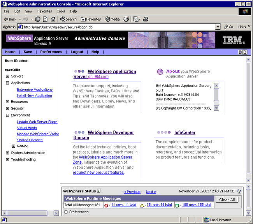Click the Next > status link
The width and height of the screenshot is (253, 224).
(x=151, y=192)
